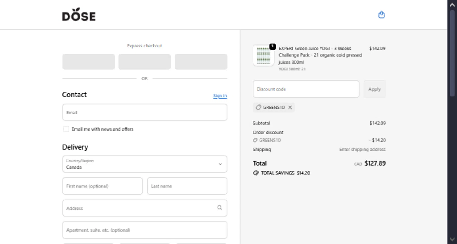457x244 pixels.
Task: Click the 'Shipping' label in order summary
Action: pos(262,149)
